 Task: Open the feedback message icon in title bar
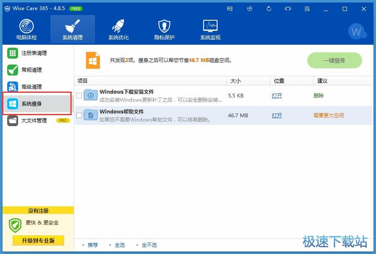230,9
